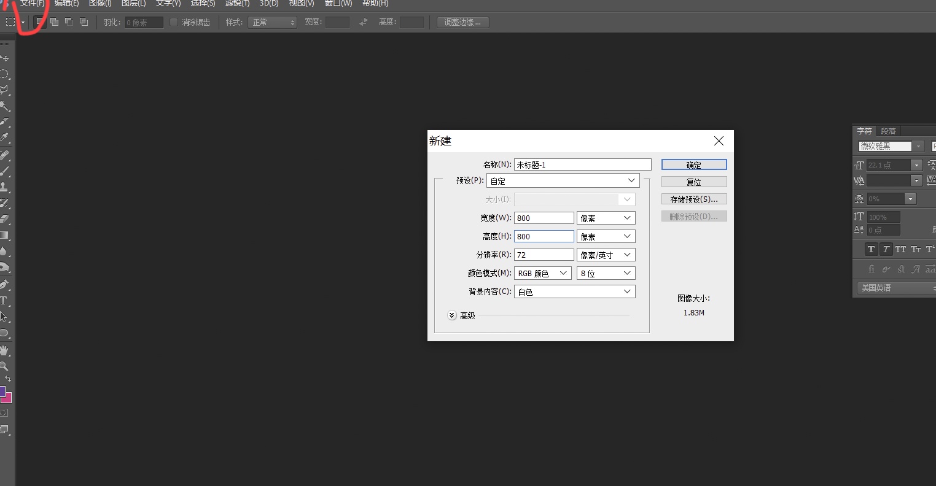This screenshot has width=936, height=486.
Task: Open the 8 位 bit depth dropdown
Action: (606, 273)
